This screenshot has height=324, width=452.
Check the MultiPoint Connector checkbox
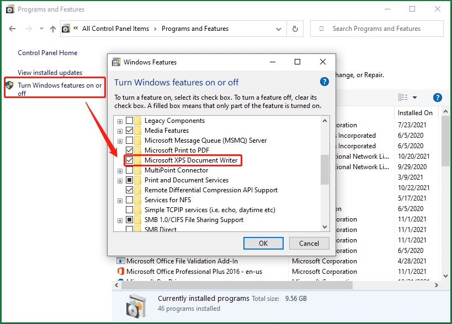pyautogui.click(x=130, y=170)
